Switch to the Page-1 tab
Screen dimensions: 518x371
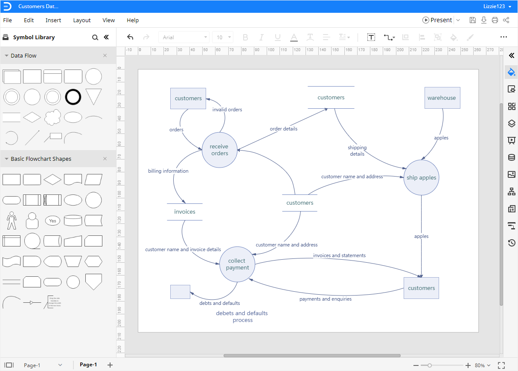[88, 365]
